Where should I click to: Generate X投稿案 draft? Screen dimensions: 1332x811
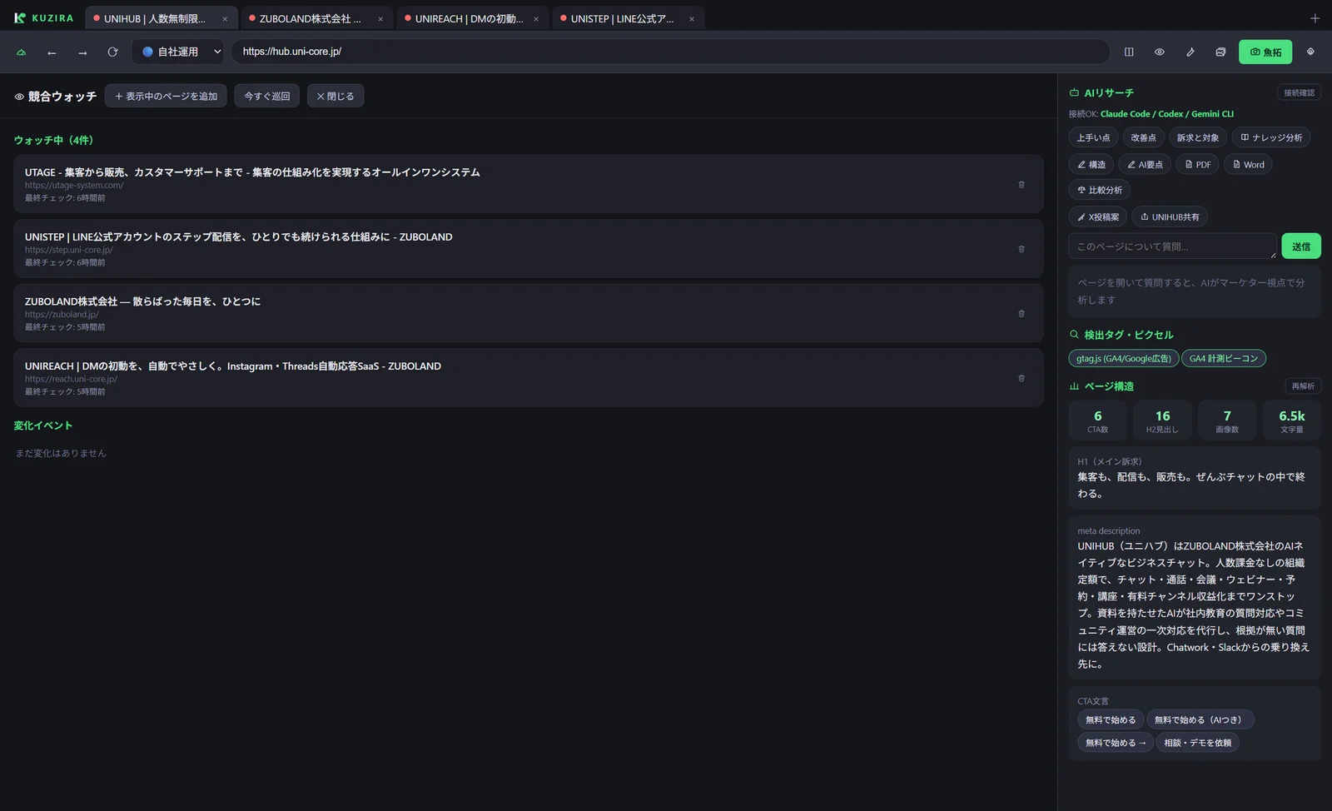tap(1098, 216)
